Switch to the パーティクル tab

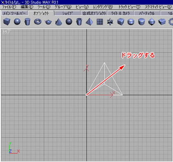pyautogui.click(x=147, y=13)
